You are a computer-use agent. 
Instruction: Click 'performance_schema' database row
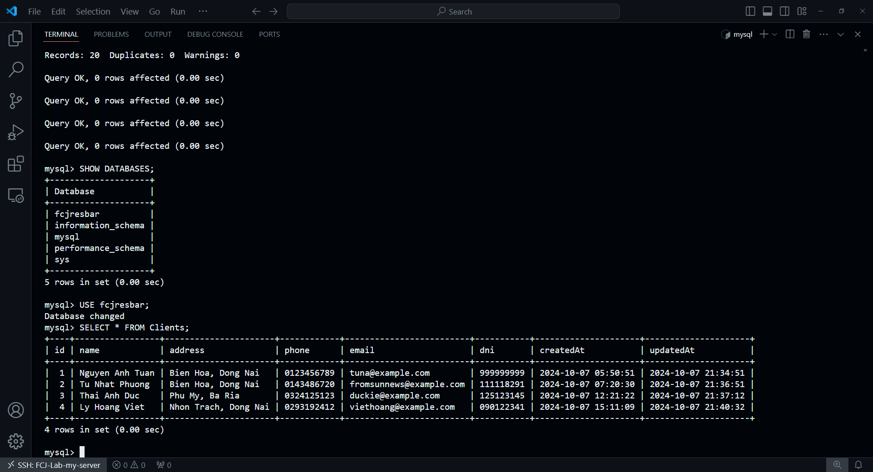click(99, 248)
